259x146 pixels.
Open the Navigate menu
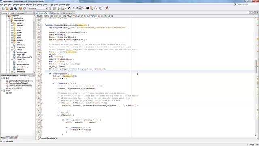click(x=16, y=4)
